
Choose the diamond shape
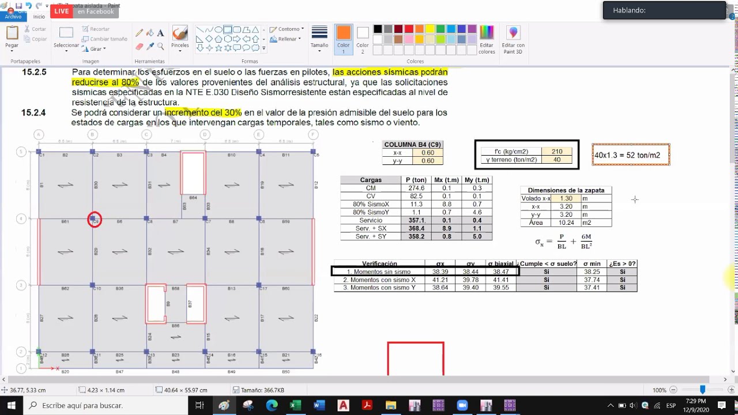209,39
